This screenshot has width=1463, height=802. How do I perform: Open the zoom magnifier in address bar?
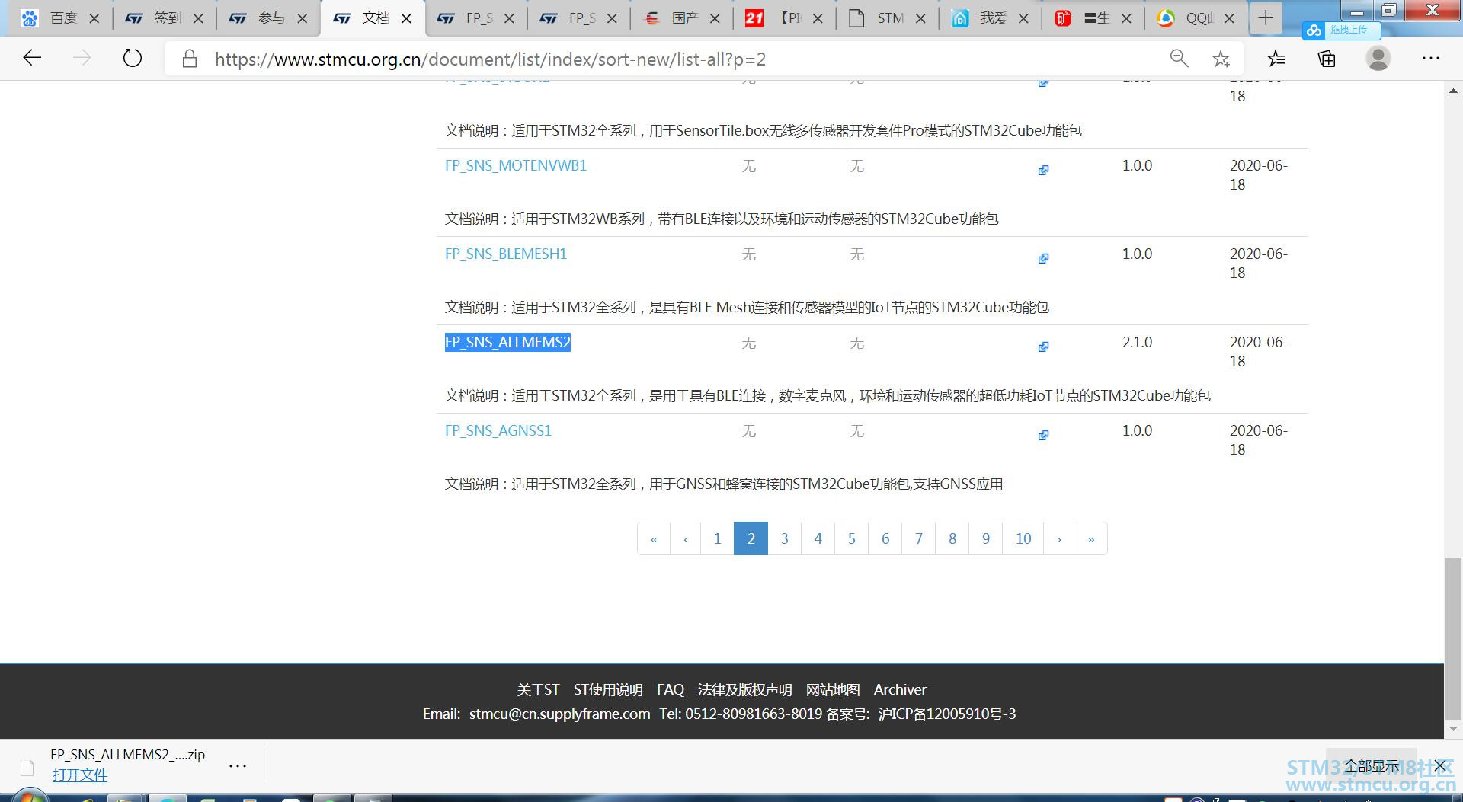point(1179,59)
